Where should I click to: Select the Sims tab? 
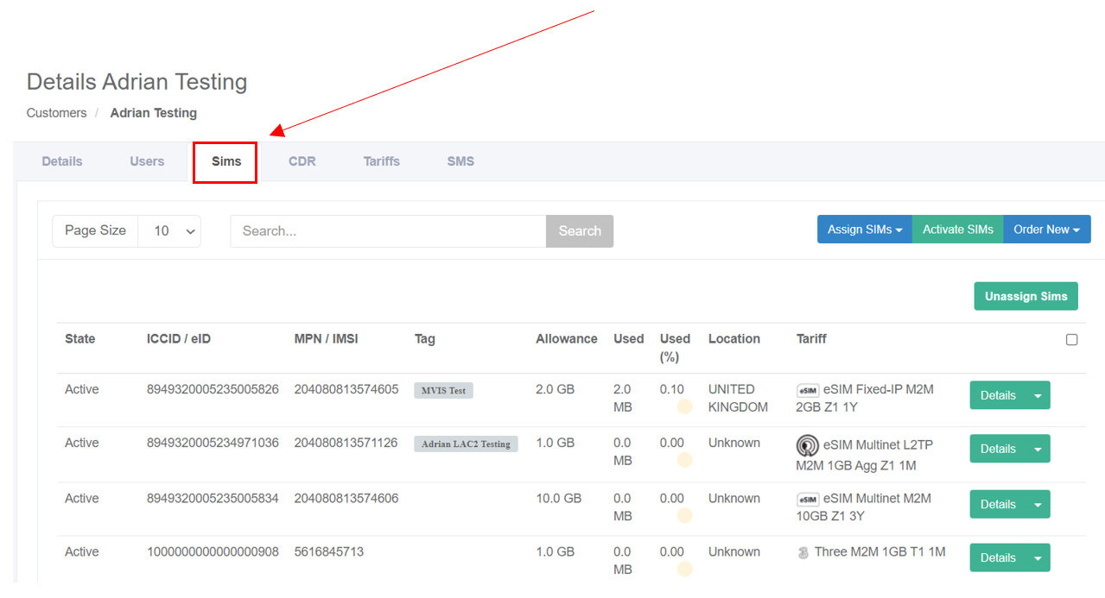point(226,161)
